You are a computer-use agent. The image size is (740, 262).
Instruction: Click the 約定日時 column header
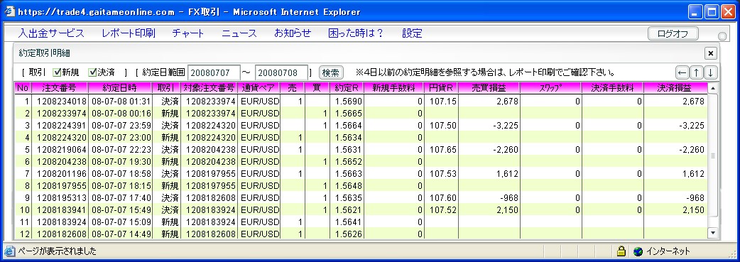point(120,88)
